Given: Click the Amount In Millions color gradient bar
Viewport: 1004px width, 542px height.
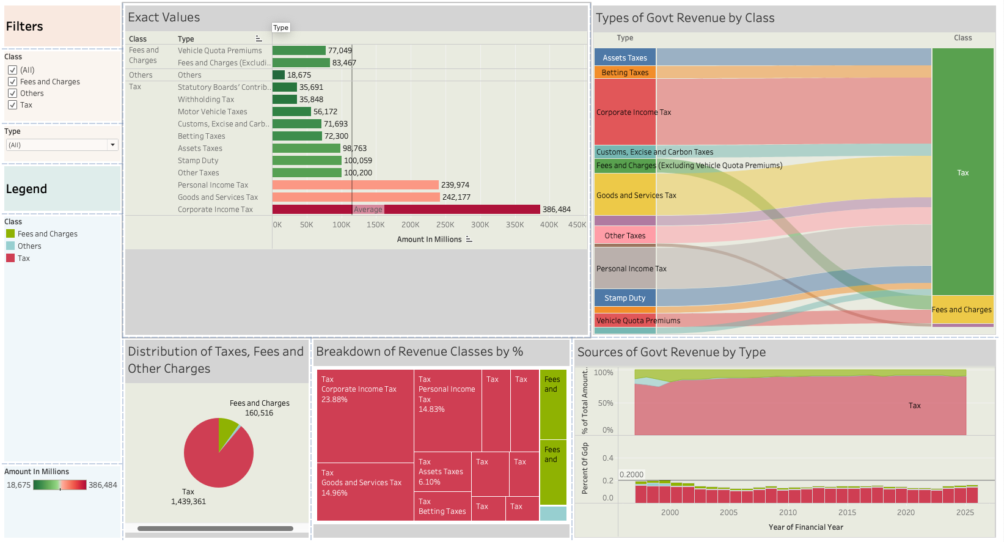Looking at the screenshot, I should pyautogui.click(x=60, y=485).
